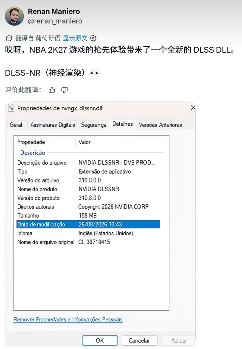242x349 pixels.
Task: Select the Nome do produto row
Action: click(88, 189)
